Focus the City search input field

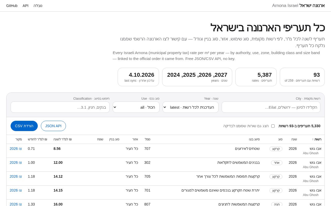[x=271, y=107]
